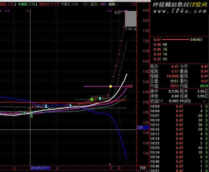The image size is (209, 172).
Task: Click month 8 on the time axis
Action: click(x=120, y=168)
